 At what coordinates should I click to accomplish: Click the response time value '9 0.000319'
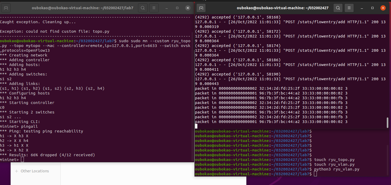coord(207,27)
